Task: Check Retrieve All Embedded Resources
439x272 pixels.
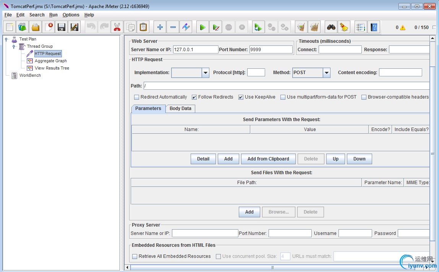Action: (x=134, y=256)
